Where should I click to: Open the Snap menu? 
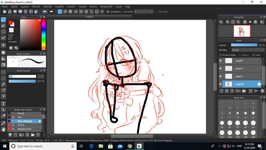[59, 6]
